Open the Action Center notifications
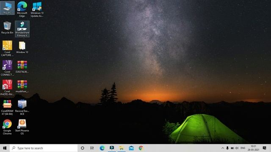Image resolution: width=271 pixels, height=152 pixels. click(264, 148)
